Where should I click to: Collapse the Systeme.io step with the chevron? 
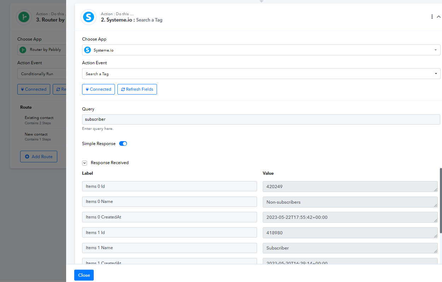coord(438,17)
